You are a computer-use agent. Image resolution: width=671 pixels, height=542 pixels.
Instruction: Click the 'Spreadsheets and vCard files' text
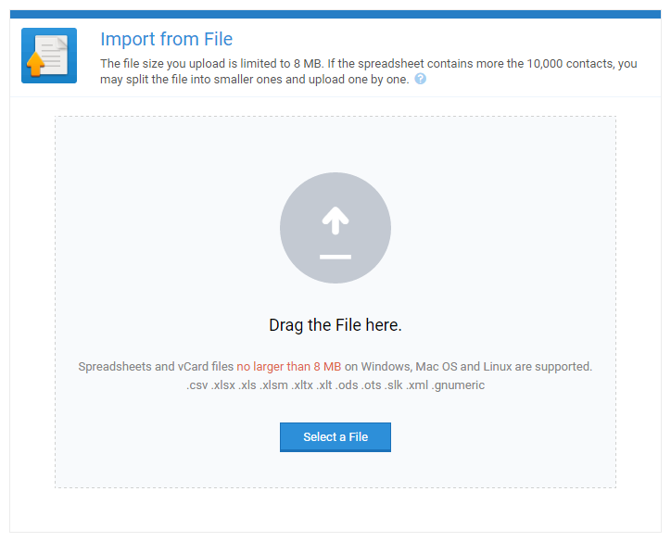(x=156, y=367)
